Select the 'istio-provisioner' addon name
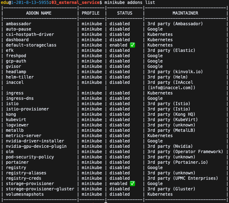 click(28, 109)
